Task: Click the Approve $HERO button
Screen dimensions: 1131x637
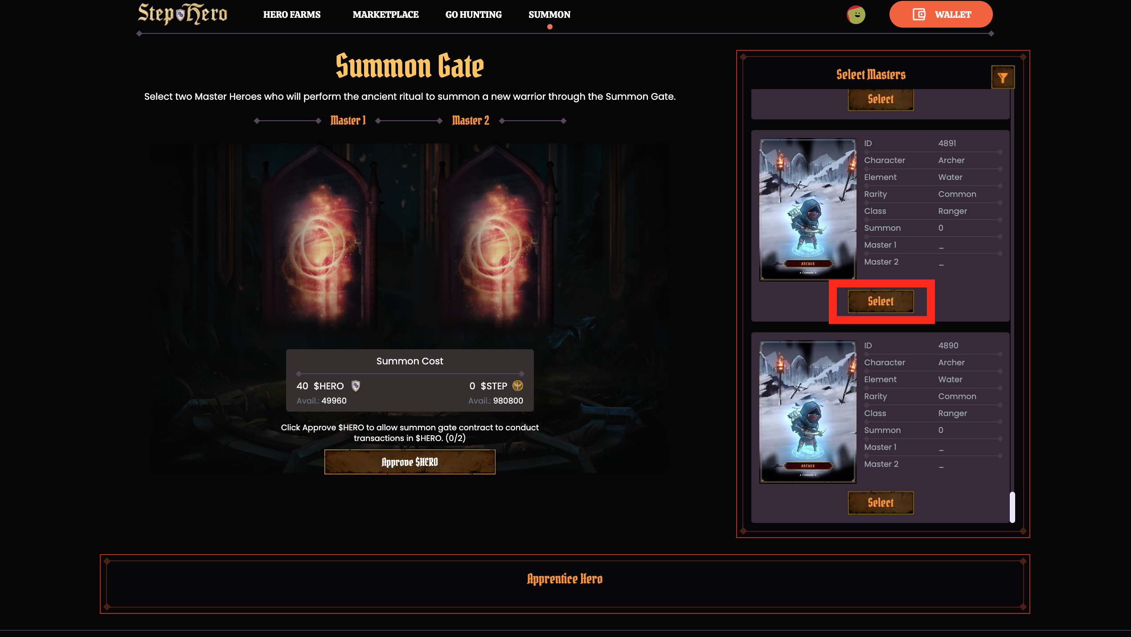Action: [x=410, y=462]
